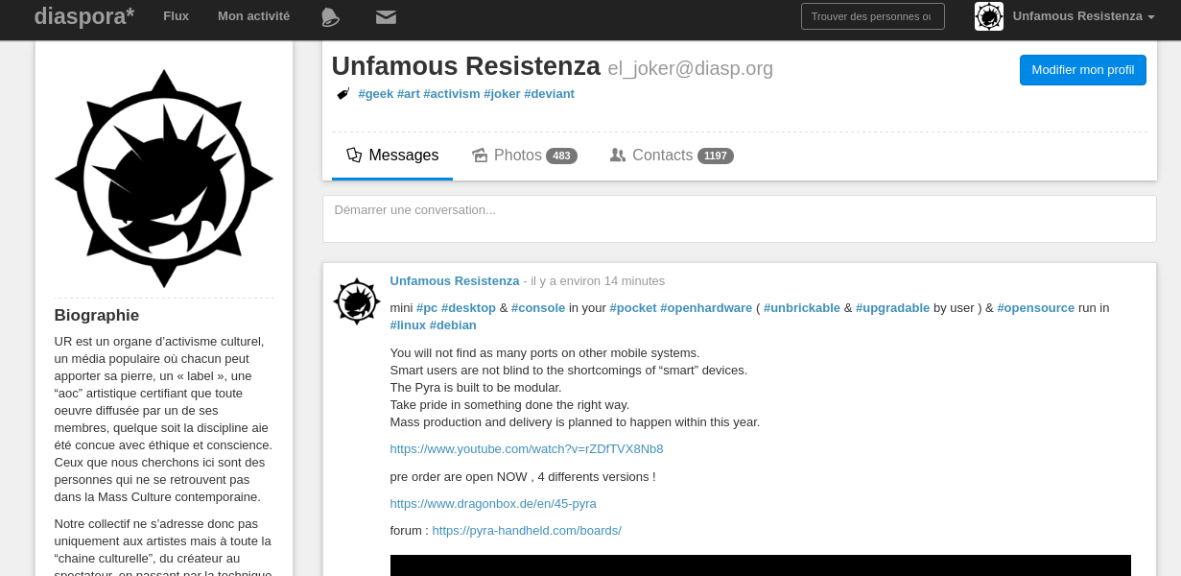Open Mon activité in navigation bar
This screenshot has width=1181, height=576.
pos(253,16)
